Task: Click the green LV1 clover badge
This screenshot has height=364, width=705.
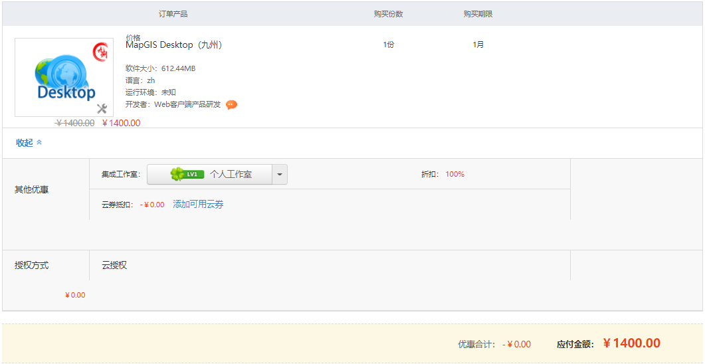Action: 187,174
